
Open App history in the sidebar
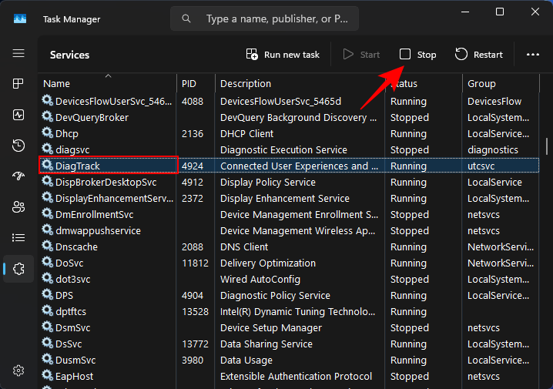pyautogui.click(x=18, y=146)
